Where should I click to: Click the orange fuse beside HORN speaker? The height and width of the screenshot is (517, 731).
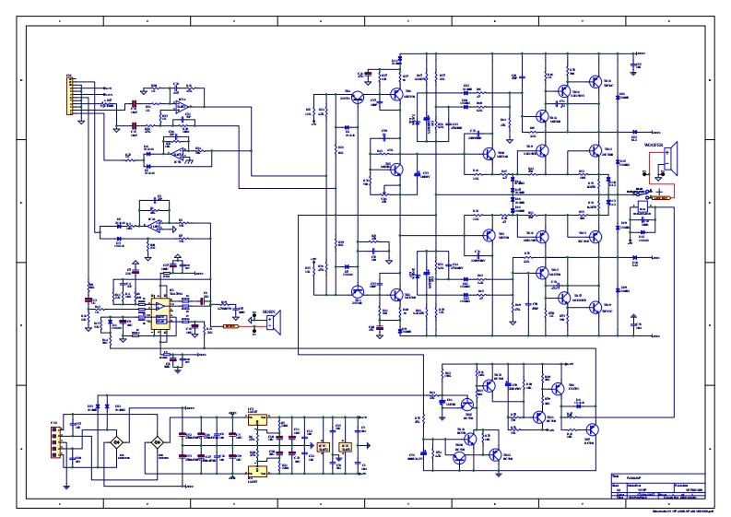click(x=231, y=325)
